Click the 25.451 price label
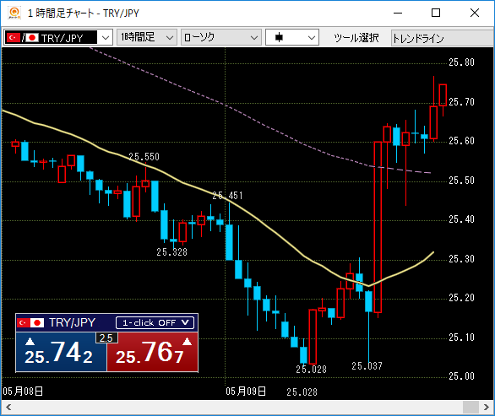This screenshot has width=495, height=416. pos(227,196)
